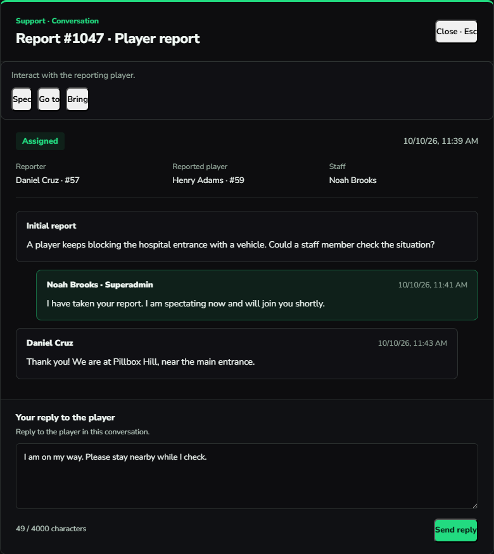The image size is (494, 554).
Task: Click the Initial report message text
Action: [231, 244]
